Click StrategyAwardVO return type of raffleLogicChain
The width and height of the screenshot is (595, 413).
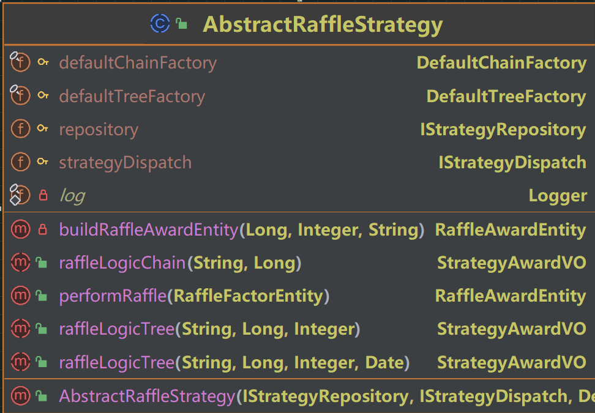pos(512,263)
